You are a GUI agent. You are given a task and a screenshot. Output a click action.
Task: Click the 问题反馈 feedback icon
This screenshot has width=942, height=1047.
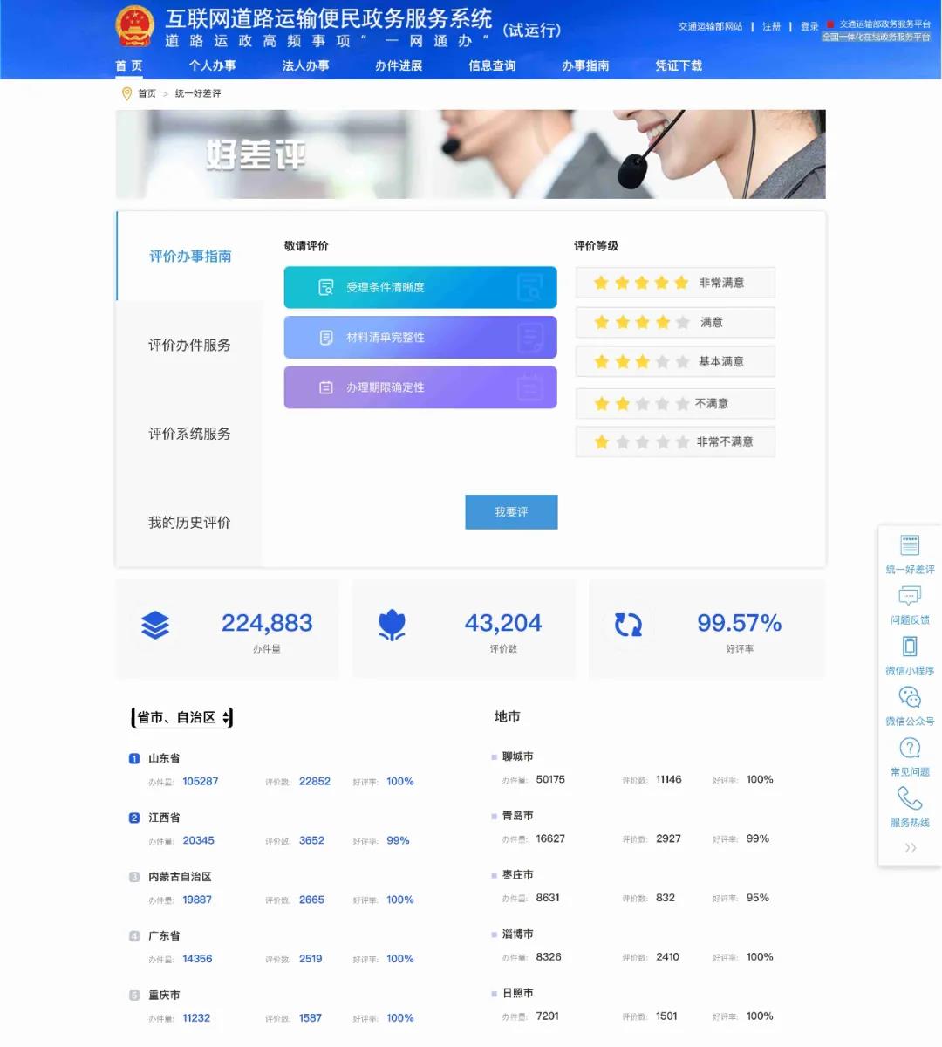click(x=910, y=596)
